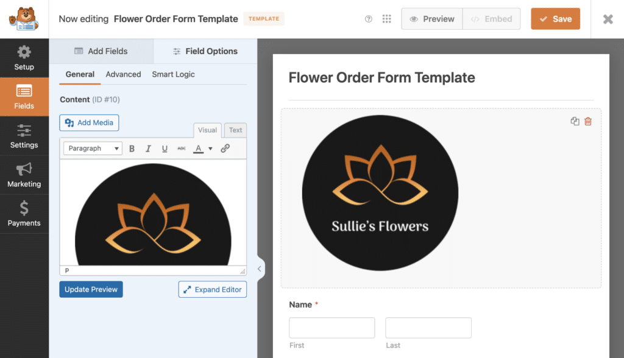Open the help question mark icon
Screen dimensions: 624x358
(x=369, y=19)
